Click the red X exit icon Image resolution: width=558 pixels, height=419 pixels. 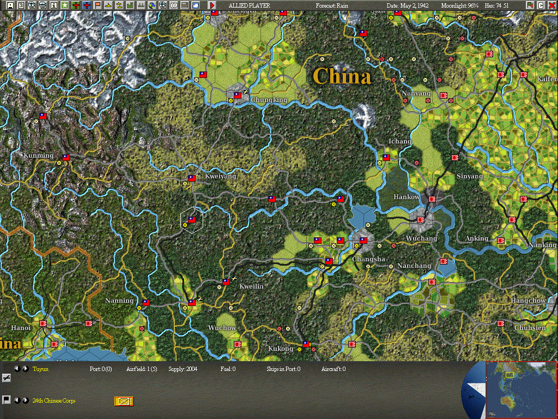point(552,5)
